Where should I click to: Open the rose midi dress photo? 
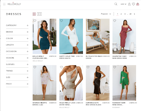click(x=124, y=36)
